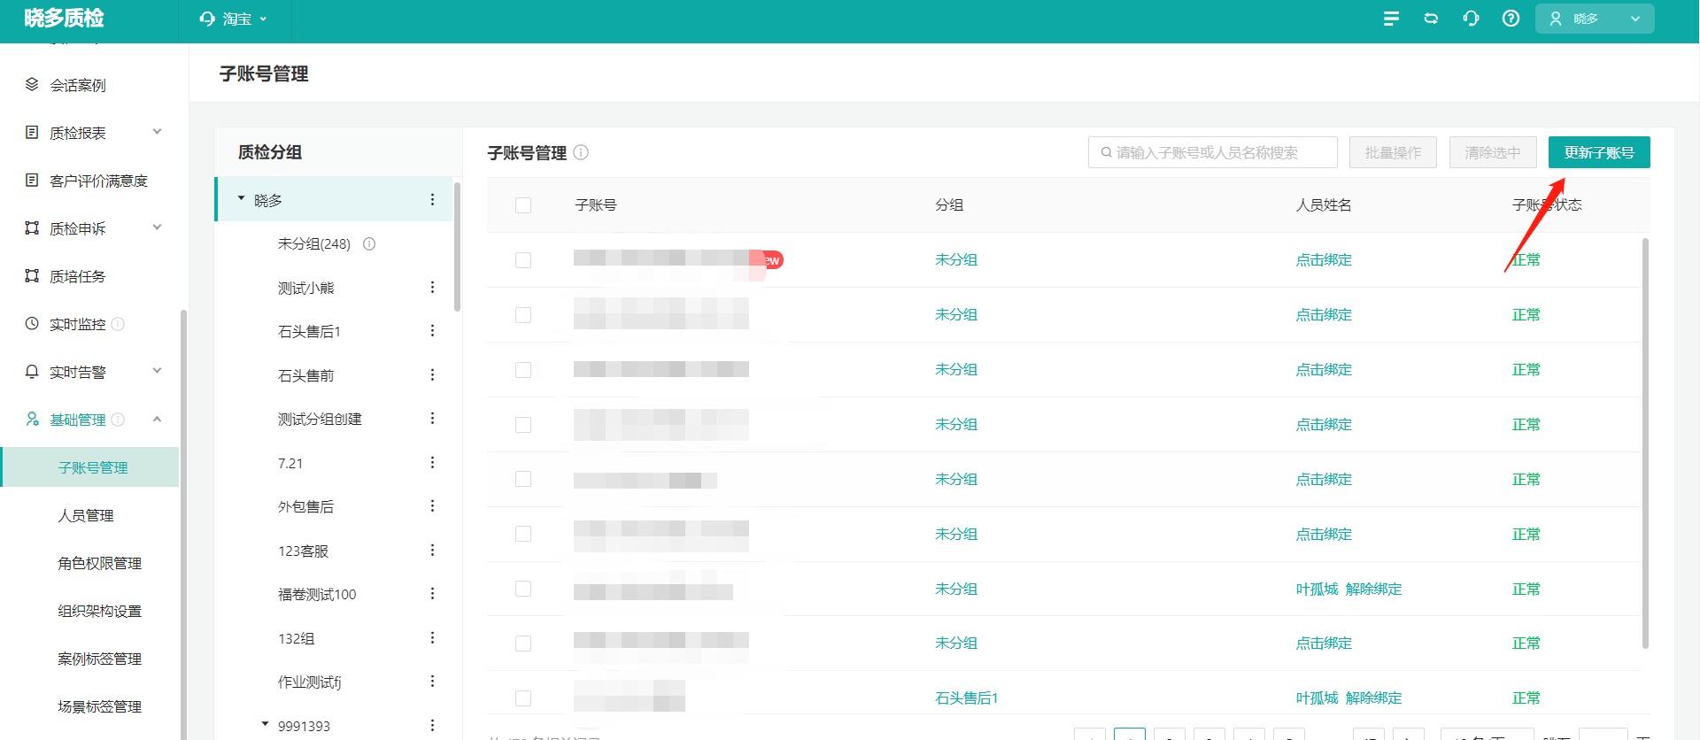Open the 淘宝 platform dropdown

point(234,19)
